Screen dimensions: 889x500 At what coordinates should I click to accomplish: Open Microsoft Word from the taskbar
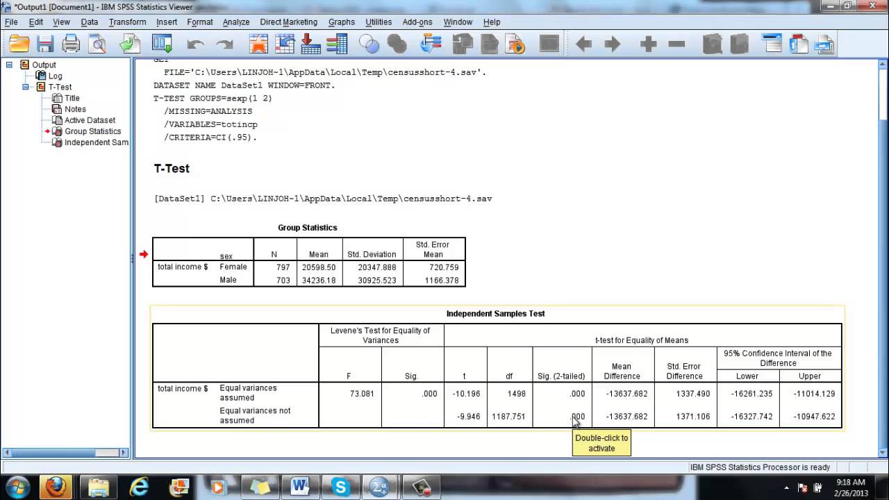pyautogui.click(x=300, y=487)
